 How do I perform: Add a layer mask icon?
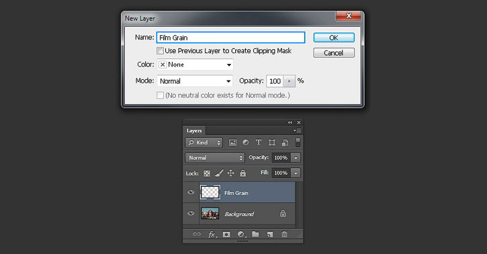pyautogui.click(x=226, y=235)
